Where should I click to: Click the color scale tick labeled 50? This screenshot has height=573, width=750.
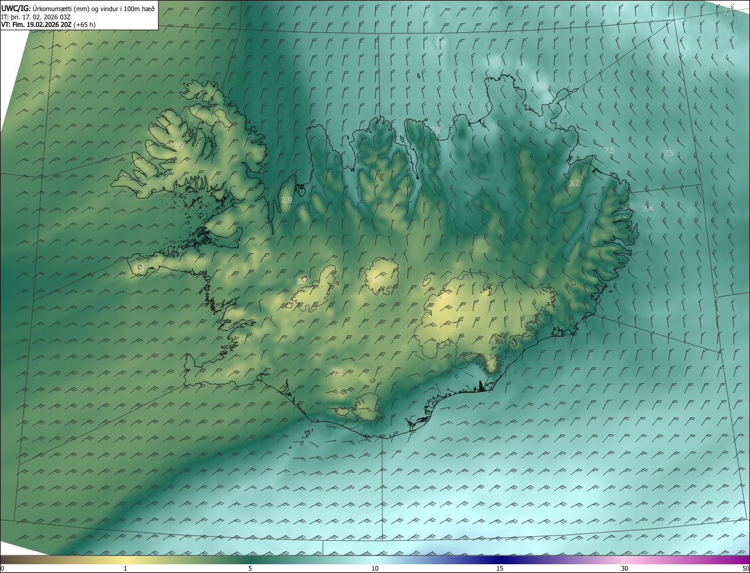click(745, 568)
